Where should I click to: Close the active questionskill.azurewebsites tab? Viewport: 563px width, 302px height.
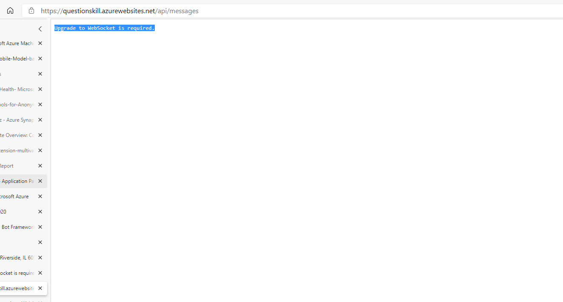click(40, 288)
